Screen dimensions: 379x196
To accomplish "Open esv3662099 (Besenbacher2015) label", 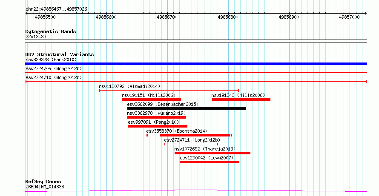I will [x=163, y=104].
